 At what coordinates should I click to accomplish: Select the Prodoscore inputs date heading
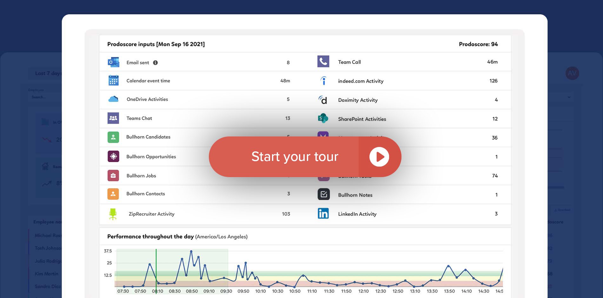click(x=156, y=44)
